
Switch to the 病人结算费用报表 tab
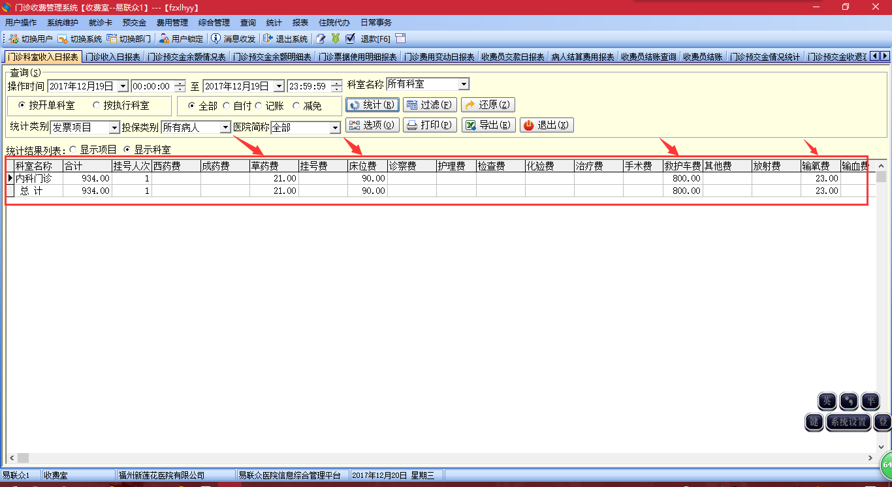click(x=582, y=57)
